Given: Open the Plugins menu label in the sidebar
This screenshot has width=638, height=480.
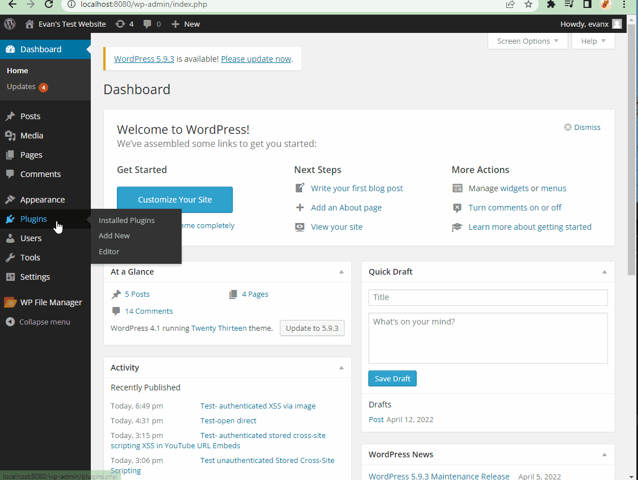Looking at the screenshot, I should [x=33, y=219].
